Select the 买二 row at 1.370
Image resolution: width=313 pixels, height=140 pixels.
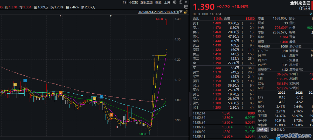click(x=224, y=72)
